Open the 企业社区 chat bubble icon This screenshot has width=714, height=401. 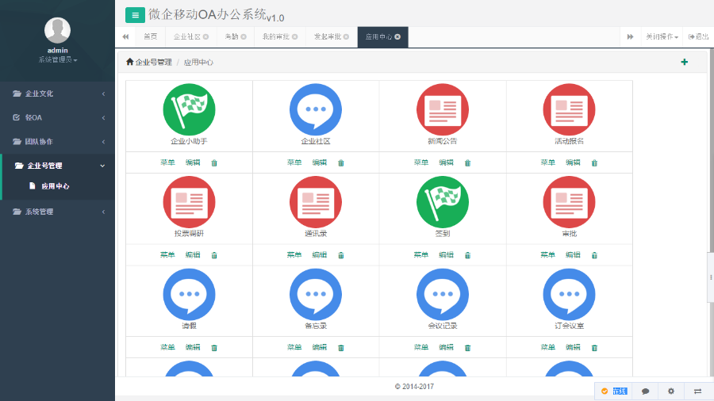[x=316, y=109]
